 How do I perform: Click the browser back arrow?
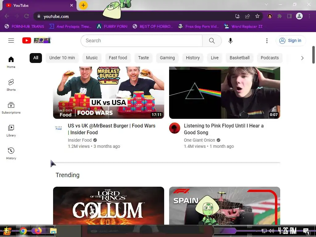pos(7,16)
